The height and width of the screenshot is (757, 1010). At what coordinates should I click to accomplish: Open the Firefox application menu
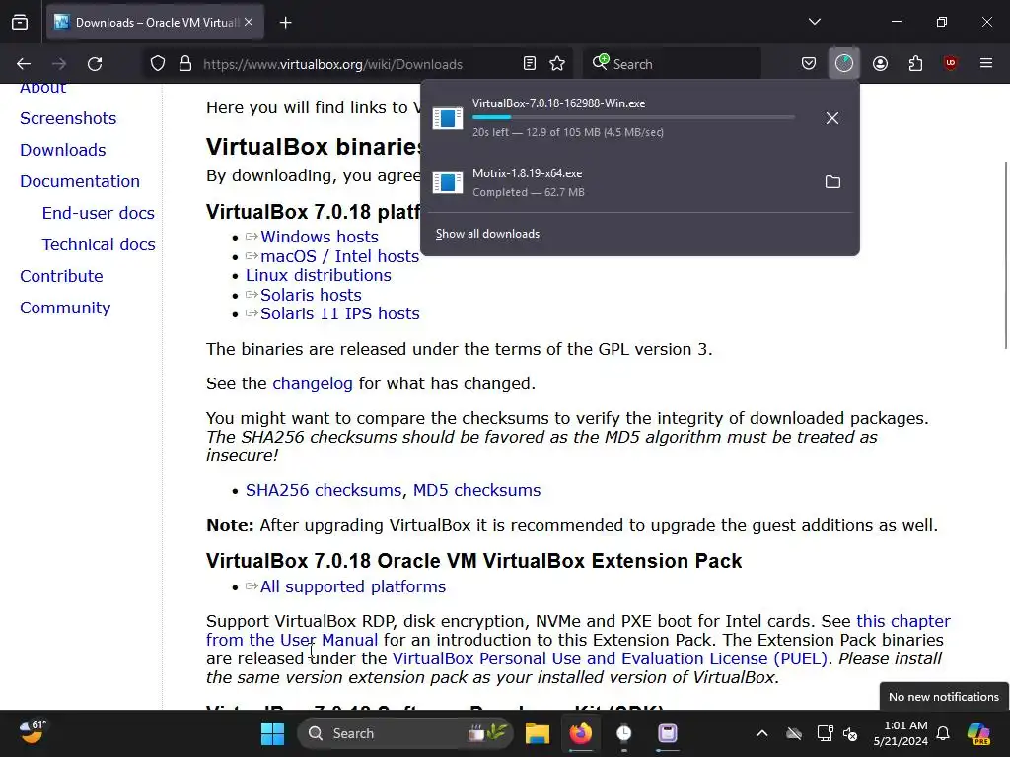click(986, 64)
